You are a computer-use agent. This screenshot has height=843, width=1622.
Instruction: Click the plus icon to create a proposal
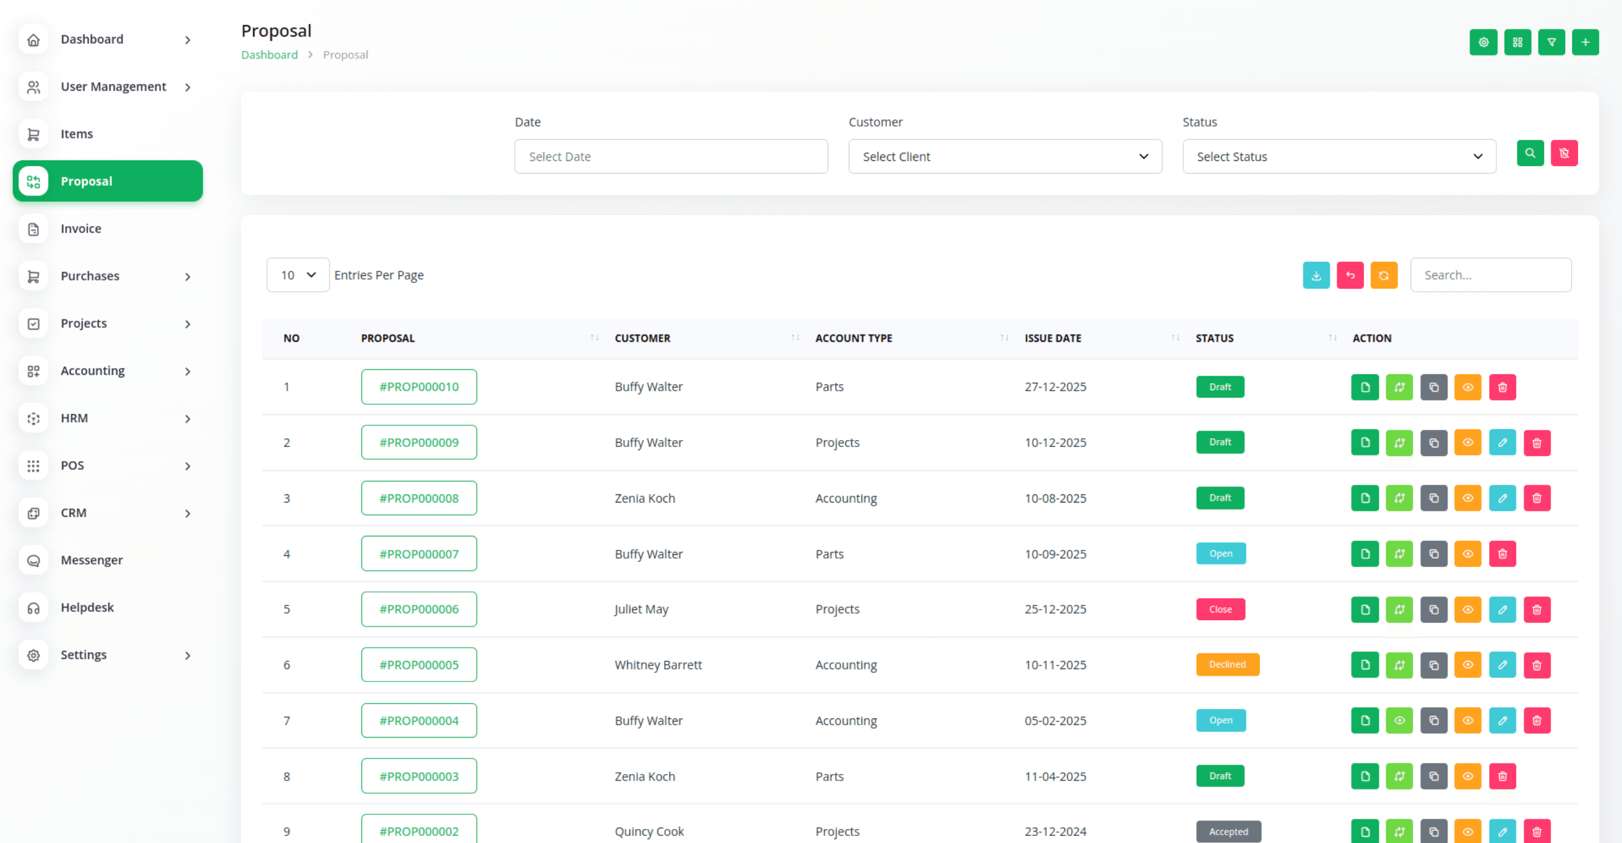(1585, 42)
